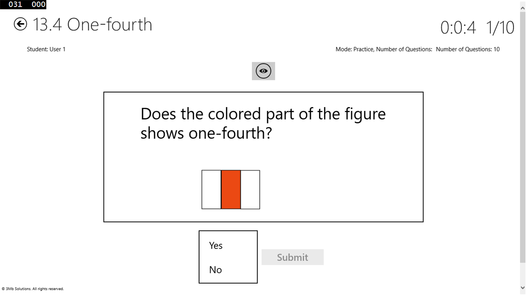
Task: Click the 3Mb Solutions copyright text
Action: 33,289
